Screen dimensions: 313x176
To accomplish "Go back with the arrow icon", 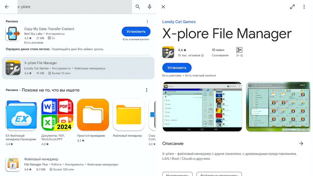I will pos(7,6).
